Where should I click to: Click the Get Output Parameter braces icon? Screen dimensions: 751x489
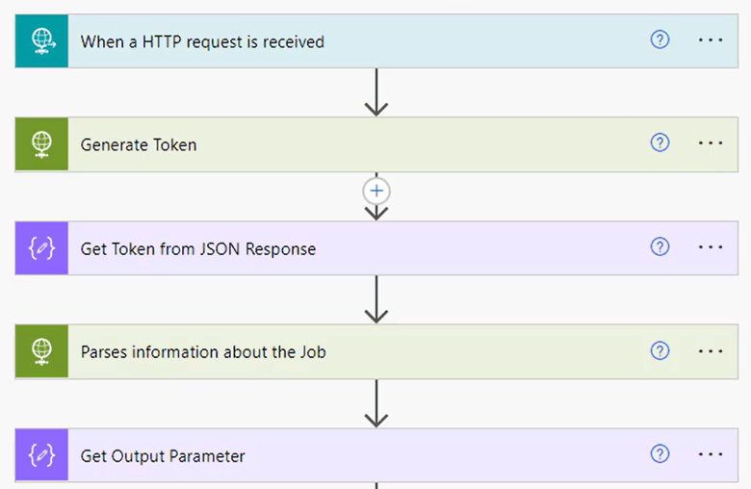tap(41, 455)
